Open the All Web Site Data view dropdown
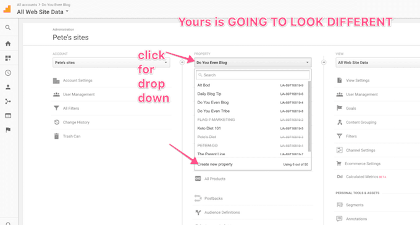Image resolution: width=420 pixels, height=225 pixels. (x=377, y=62)
